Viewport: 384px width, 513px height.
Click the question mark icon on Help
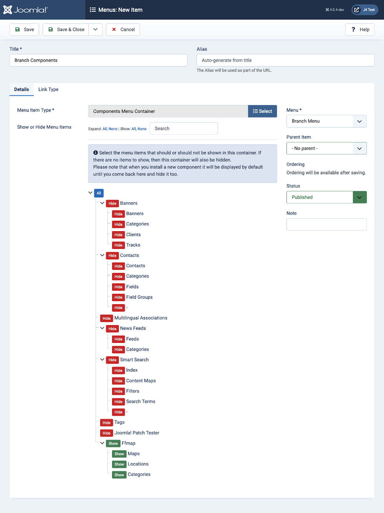pyautogui.click(x=353, y=29)
